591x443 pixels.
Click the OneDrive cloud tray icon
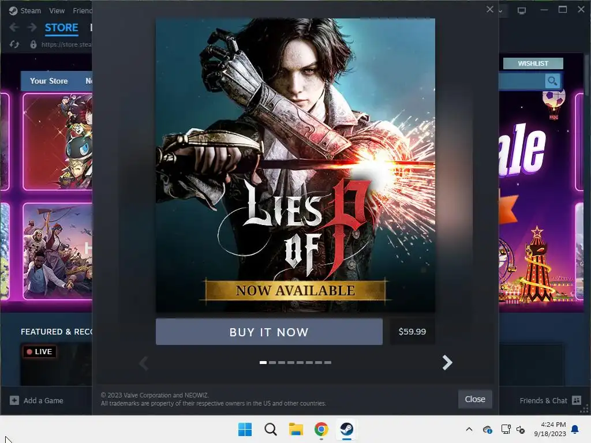pos(487,429)
